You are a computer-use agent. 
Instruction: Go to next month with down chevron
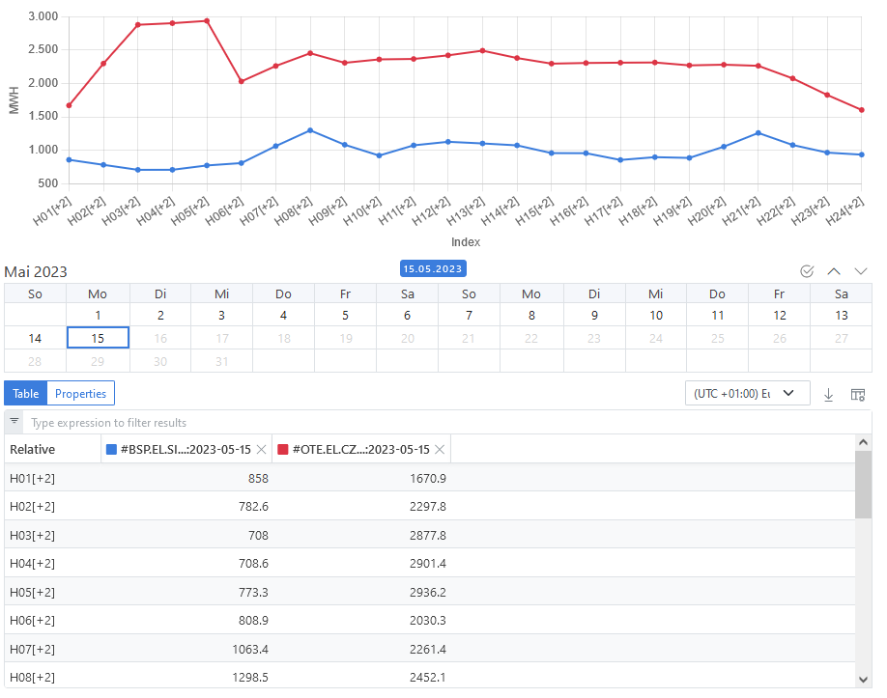(860, 271)
